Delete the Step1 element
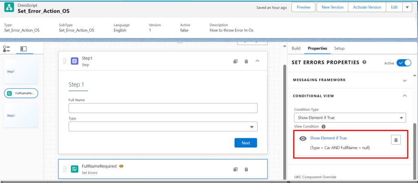Image resolution: width=418 pixels, height=183 pixels. [246, 61]
